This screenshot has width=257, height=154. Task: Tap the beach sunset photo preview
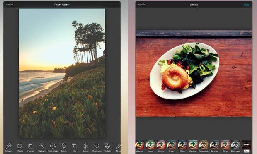click(62, 73)
